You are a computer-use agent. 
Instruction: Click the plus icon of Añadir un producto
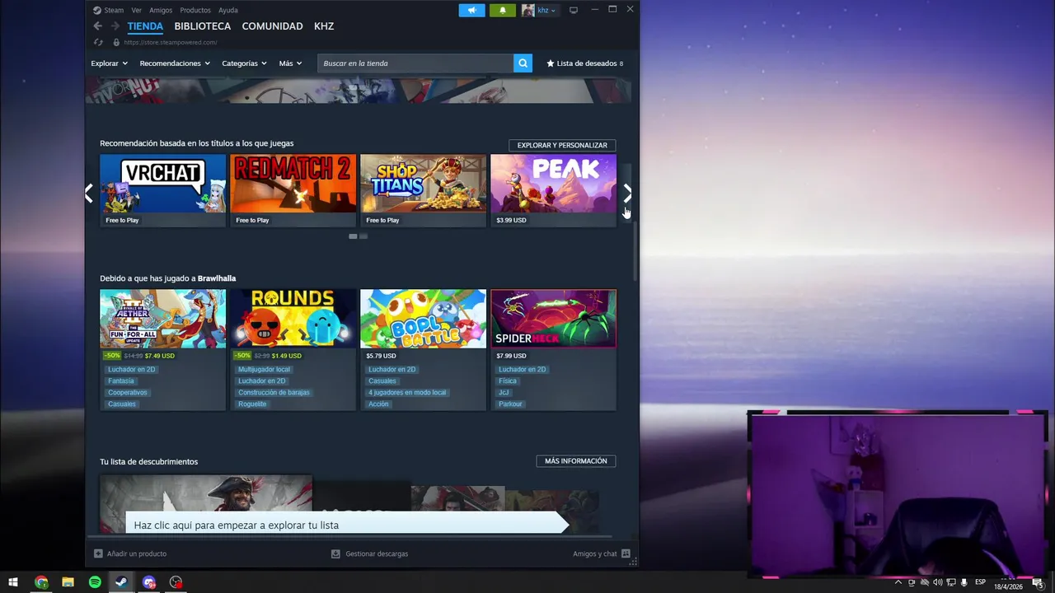click(x=98, y=553)
